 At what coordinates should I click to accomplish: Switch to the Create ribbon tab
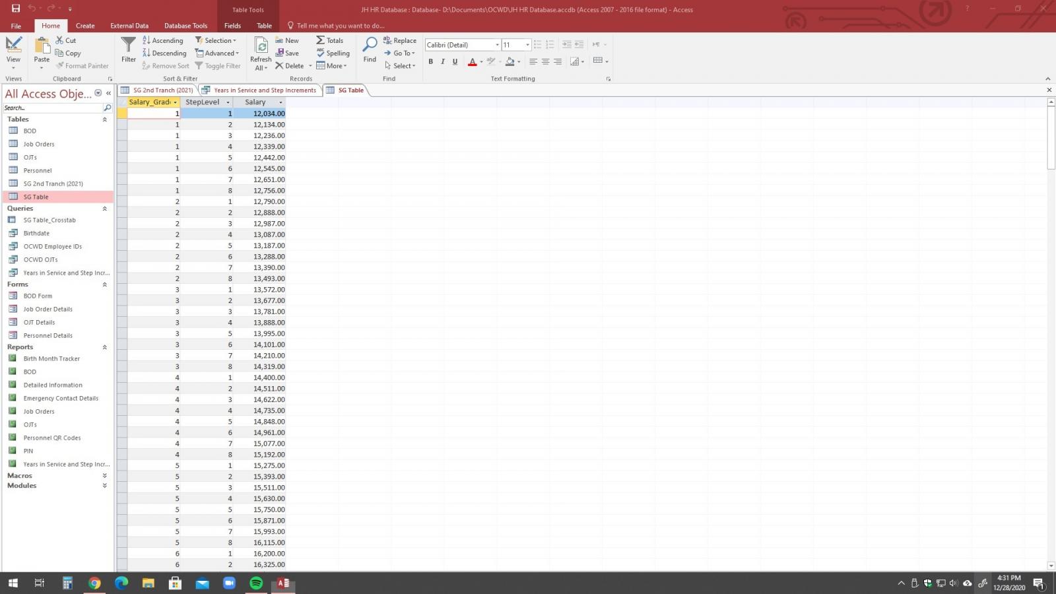coord(85,26)
